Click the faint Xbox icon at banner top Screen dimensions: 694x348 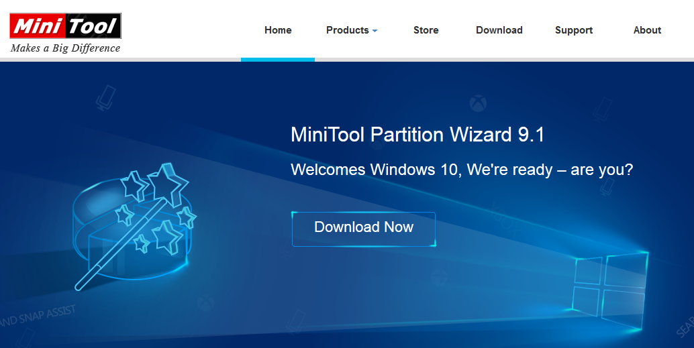pyautogui.click(x=478, y=103)
